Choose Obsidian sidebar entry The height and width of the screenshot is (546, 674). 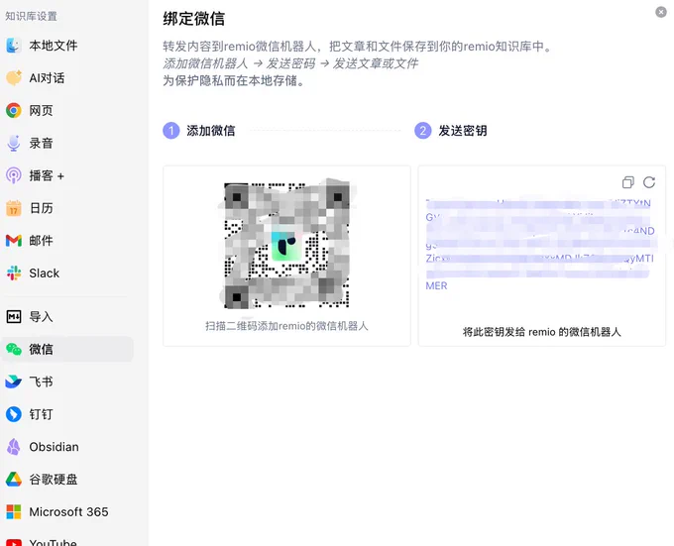pyautogui.click(x=68, y=447)
